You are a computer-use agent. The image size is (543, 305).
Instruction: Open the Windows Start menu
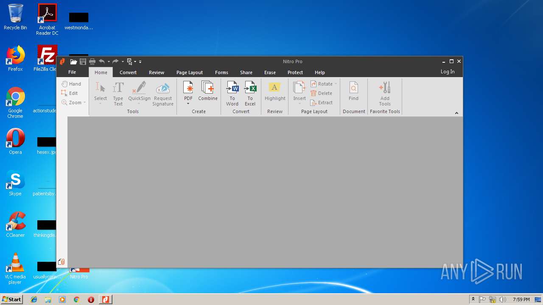11,299
